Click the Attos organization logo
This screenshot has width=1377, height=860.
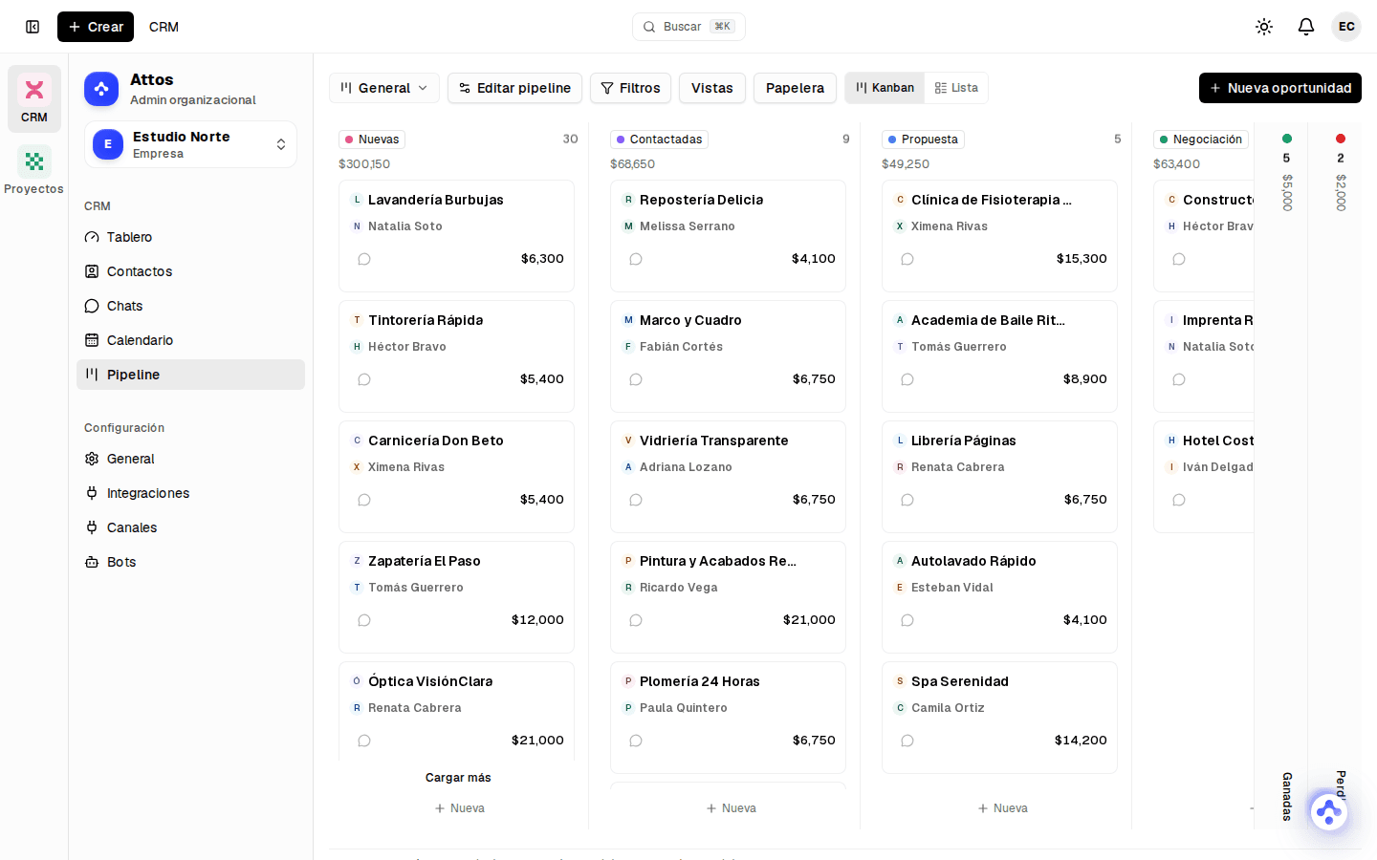pos(101,89)
